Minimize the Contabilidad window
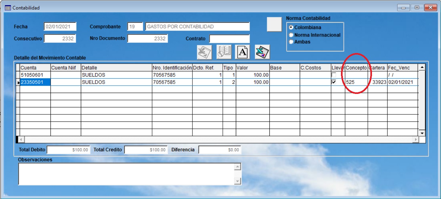 (404, 7)
